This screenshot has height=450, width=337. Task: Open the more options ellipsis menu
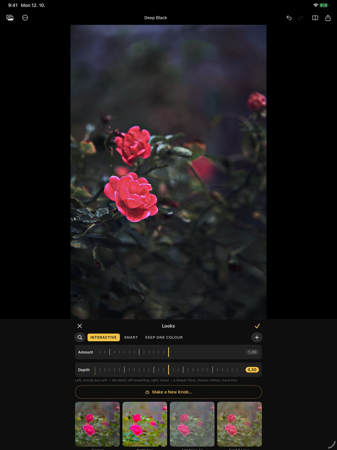[25, 18]
